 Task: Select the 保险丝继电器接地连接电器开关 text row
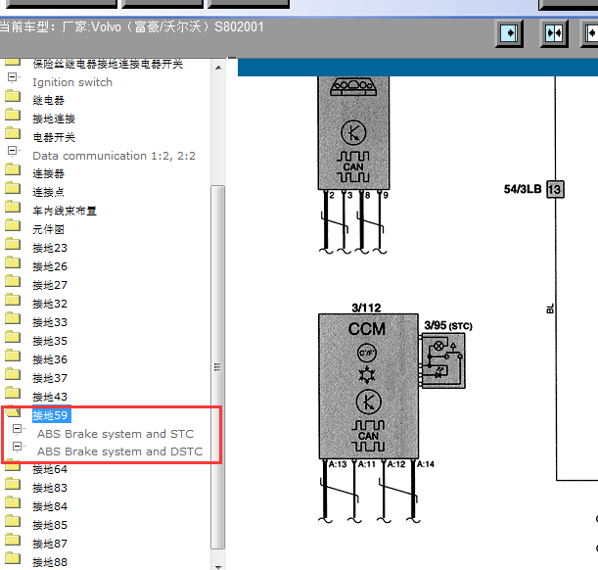108,64
